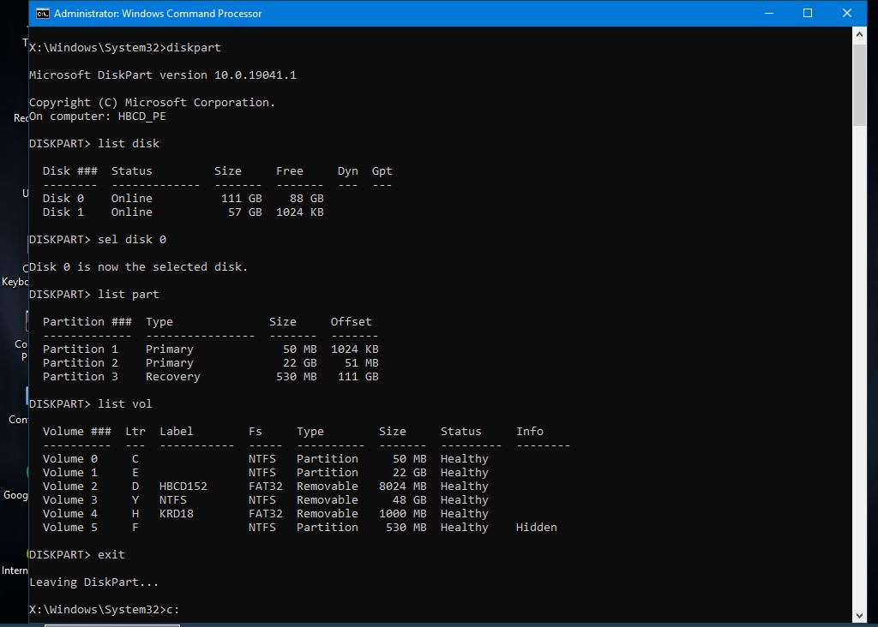Click the HBCD152 volume label in volume list

(x=183, y=486)
